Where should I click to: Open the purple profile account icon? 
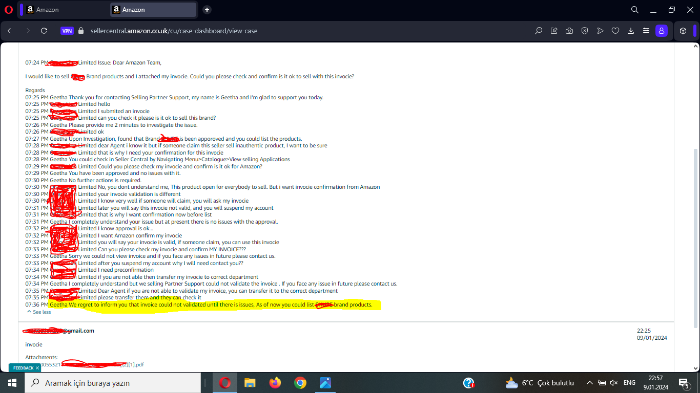(x=662, y=31)
